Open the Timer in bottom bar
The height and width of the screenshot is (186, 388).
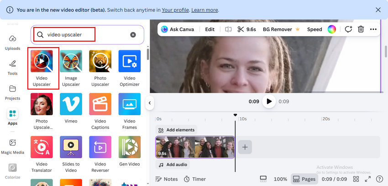click(x=195, y=179)
